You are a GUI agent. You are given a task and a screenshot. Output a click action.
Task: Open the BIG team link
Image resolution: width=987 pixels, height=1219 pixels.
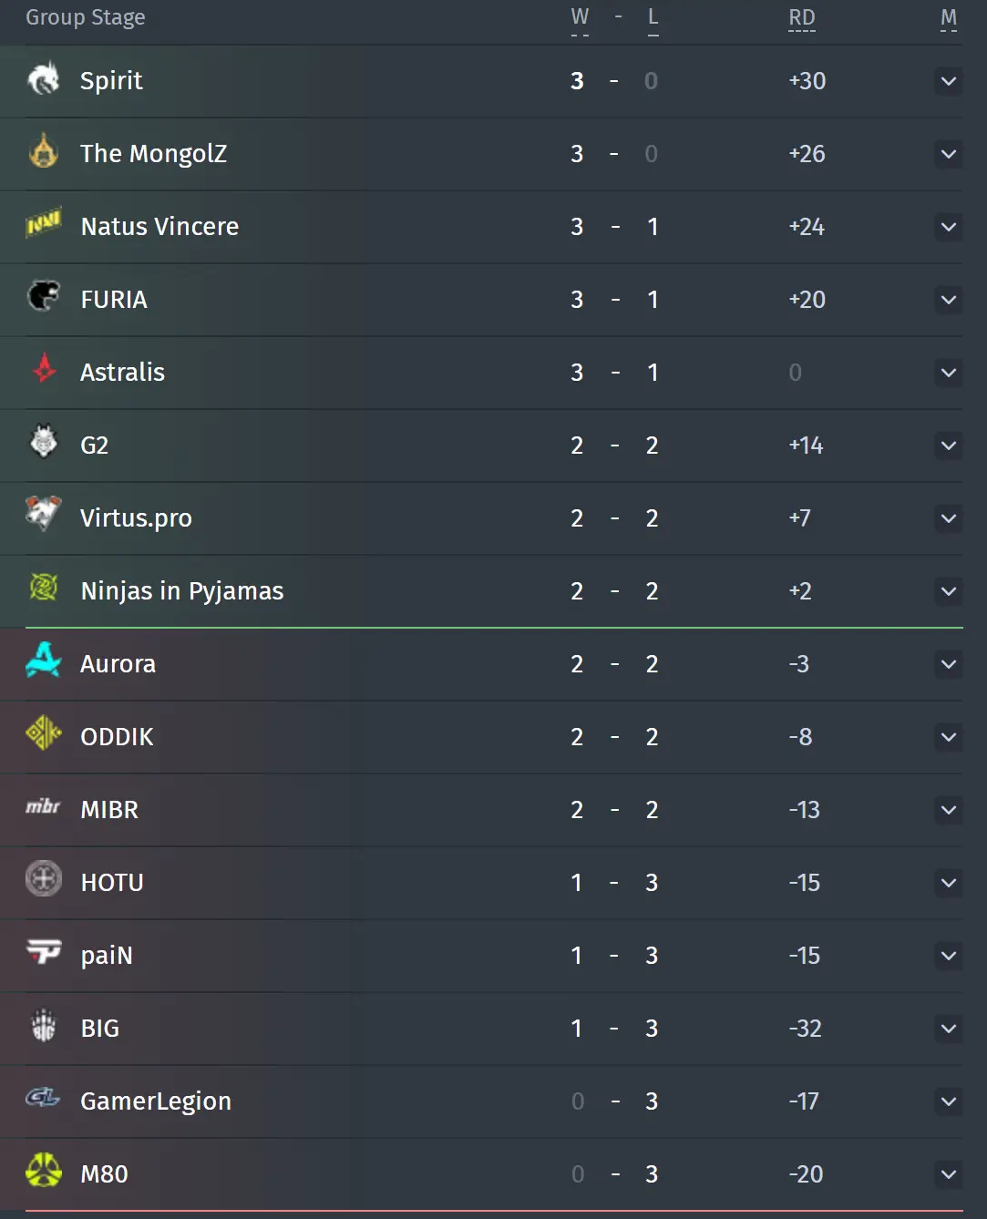pos(100,1029)
